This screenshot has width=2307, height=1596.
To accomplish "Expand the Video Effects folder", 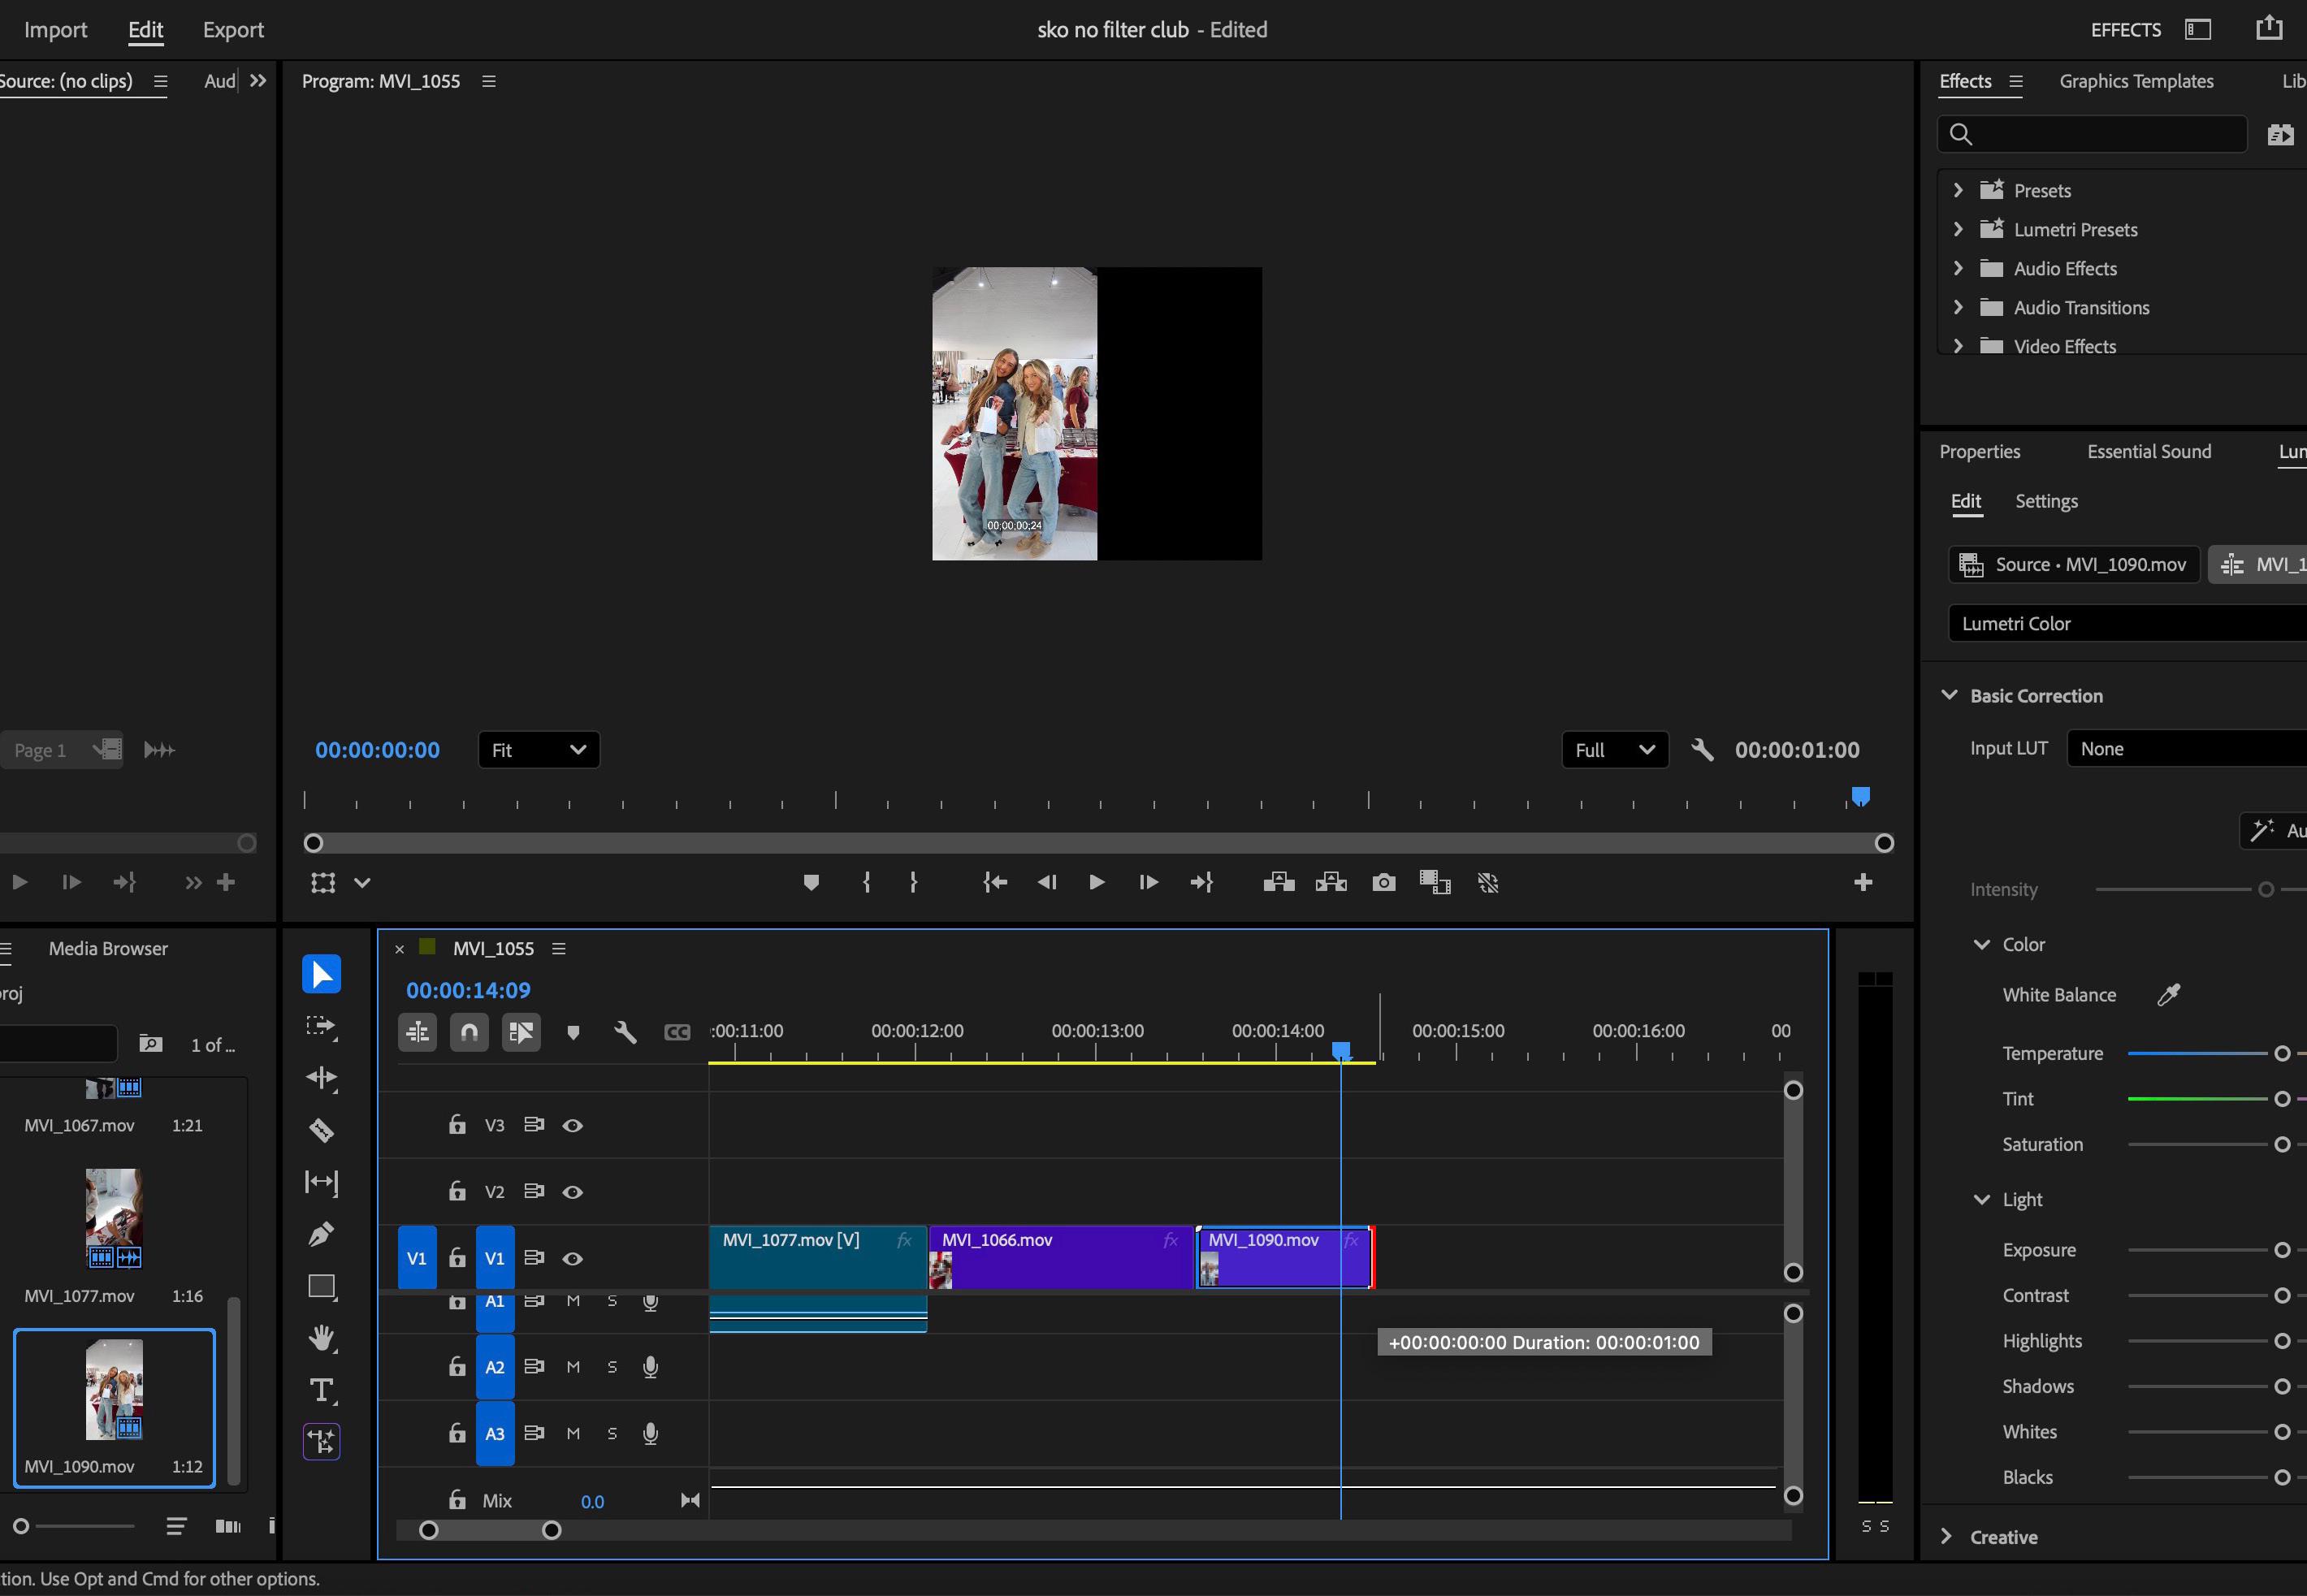I will (1958, 346).
